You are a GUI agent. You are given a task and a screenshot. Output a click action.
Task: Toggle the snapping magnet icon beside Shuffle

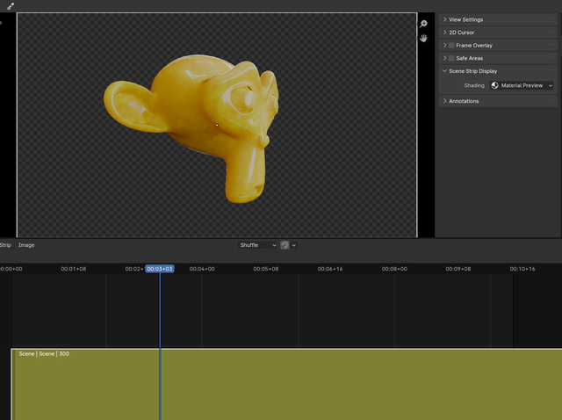click(285, 245)
